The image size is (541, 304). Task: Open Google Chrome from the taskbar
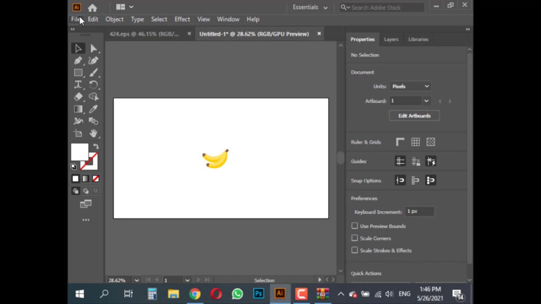click(194, 293)
